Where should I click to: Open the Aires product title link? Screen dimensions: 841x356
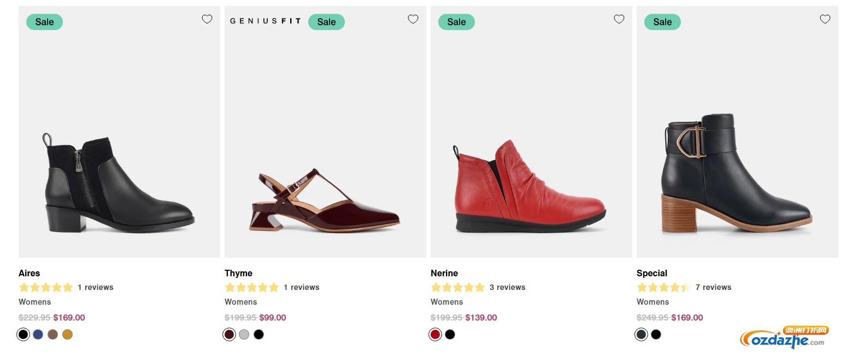(29, 273)
